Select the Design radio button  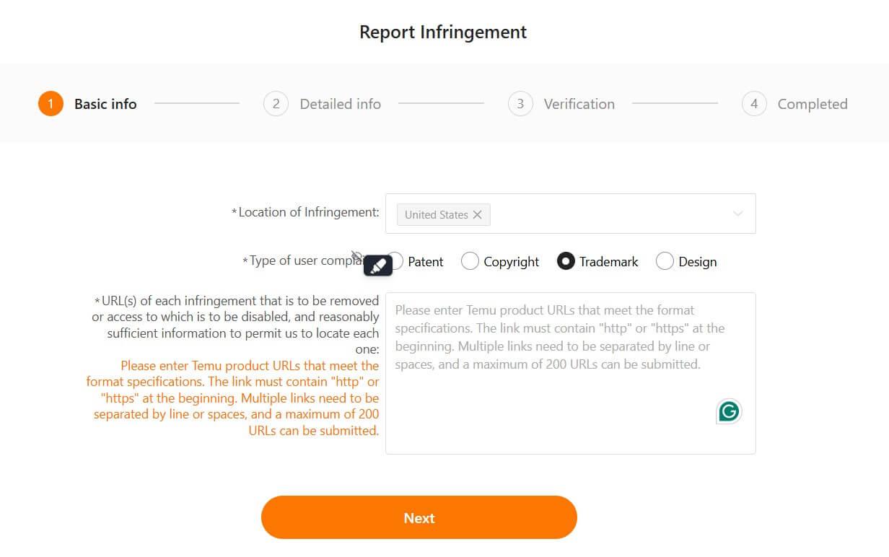click(664, 261)
